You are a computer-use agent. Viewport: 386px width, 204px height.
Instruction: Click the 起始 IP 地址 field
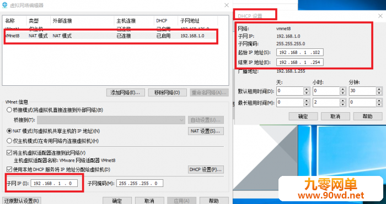point(300,52)
